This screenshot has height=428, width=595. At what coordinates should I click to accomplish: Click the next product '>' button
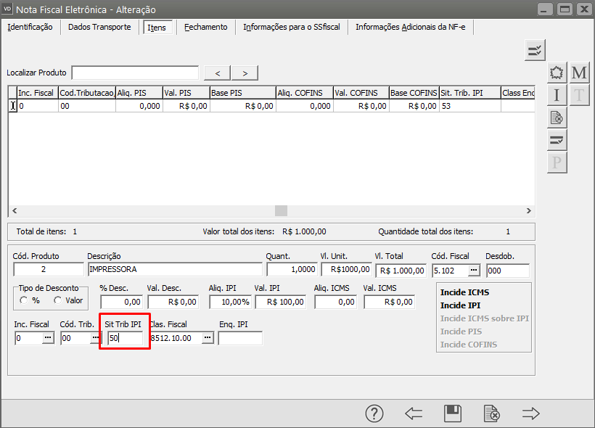(x=245, y=73)
